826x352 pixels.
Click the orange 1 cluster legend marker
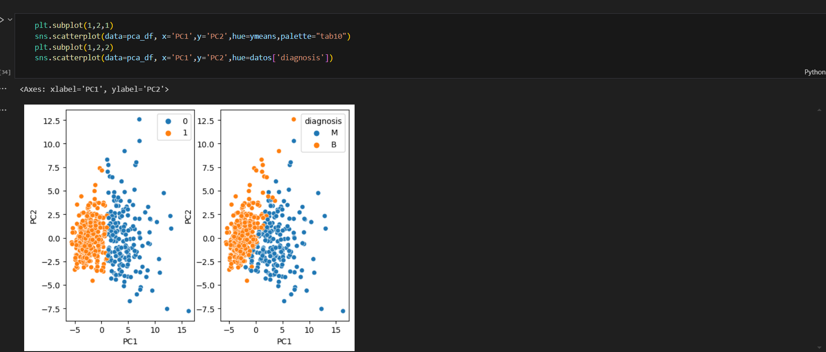[x=168, y=133]
